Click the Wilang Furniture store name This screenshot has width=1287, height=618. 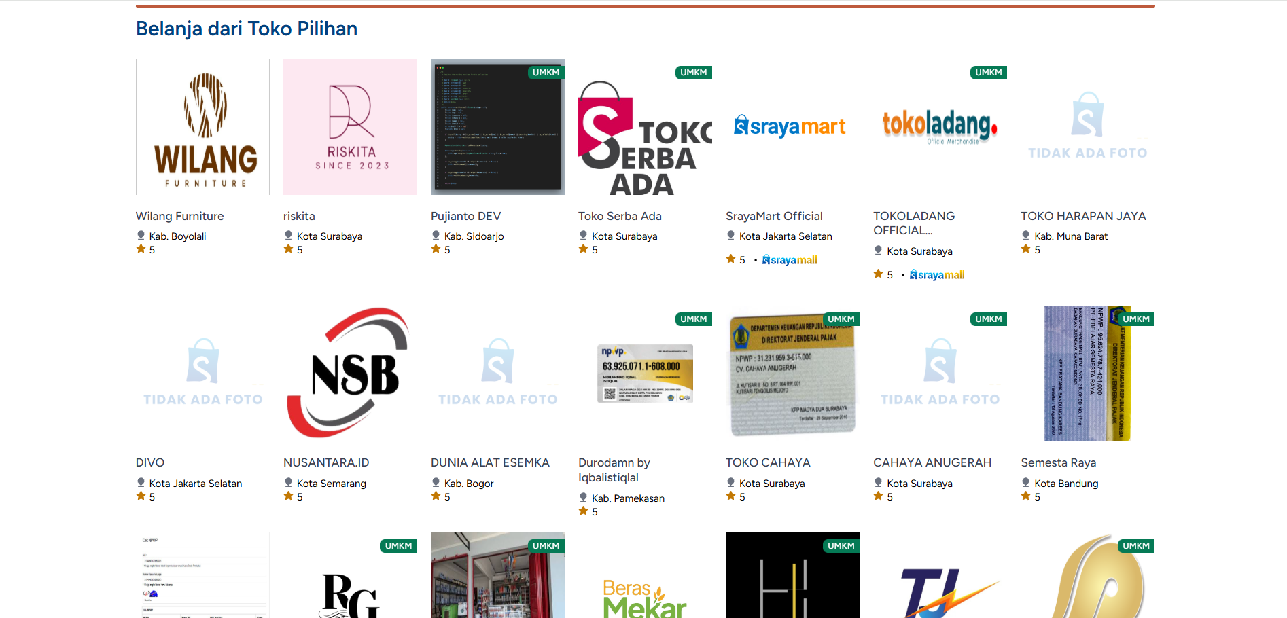179,216
